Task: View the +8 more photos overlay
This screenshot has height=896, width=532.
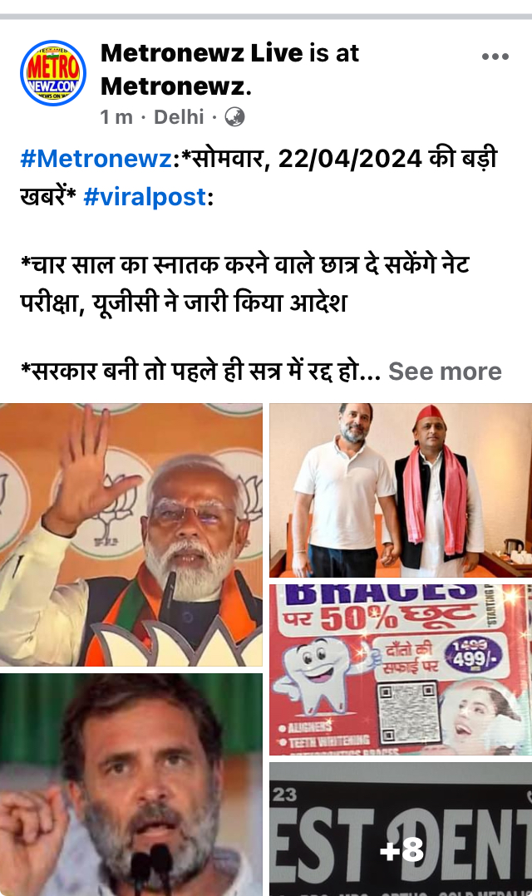Action: point(401,830)
